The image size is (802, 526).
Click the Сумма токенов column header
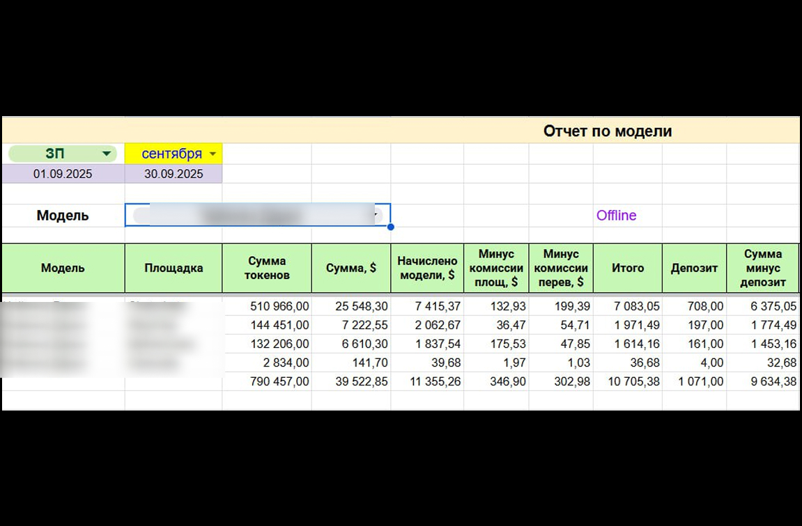click(x=267, y=268)
